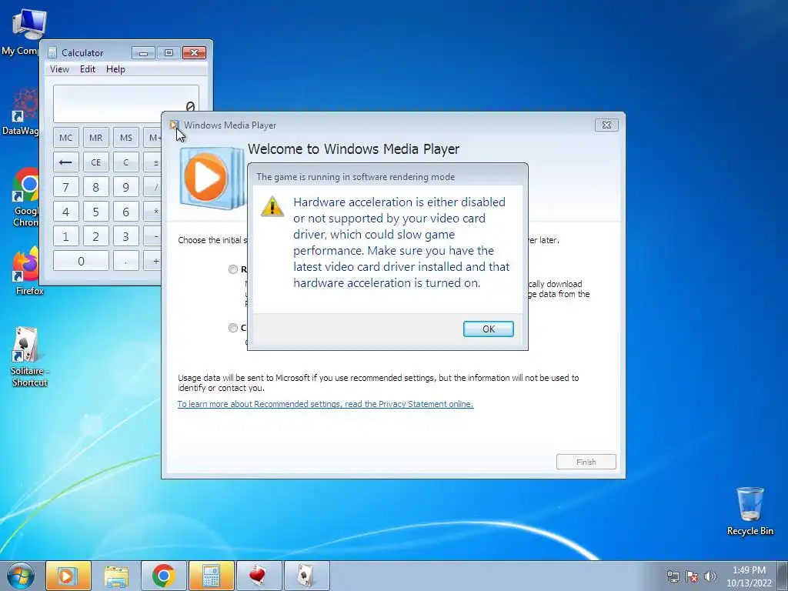Open the Action Center flag tray icon
This screenshot has width=788, height=591.
tap(692, 576)
